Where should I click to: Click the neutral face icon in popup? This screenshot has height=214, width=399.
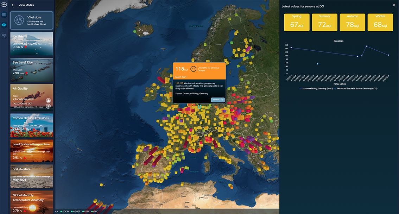194,69
